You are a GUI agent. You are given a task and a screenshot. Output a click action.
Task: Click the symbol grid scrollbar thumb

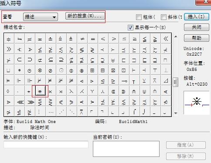pyautogui.click(x=175, y=82)
